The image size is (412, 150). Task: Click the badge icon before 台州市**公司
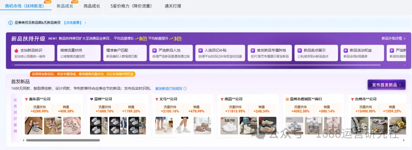[x=352, y=99]
